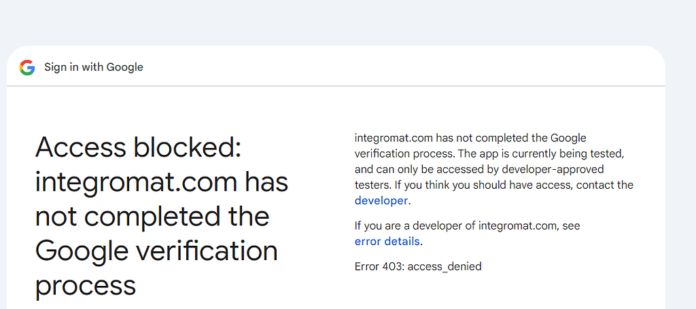Screen dimensions: 696x309
Task: Click the "access_denied" error code text
Action: tap(445, 266)
